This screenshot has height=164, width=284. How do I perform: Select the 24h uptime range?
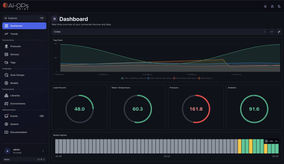271,141
